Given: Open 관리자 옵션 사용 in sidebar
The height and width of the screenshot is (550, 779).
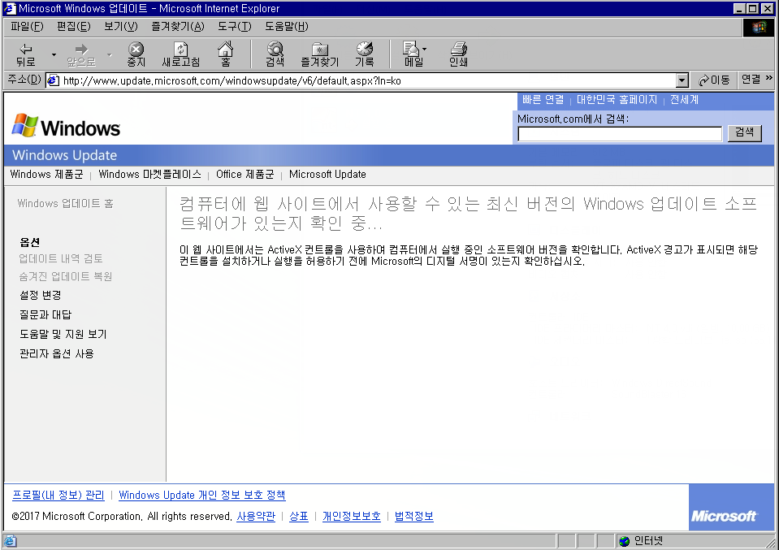Looking at the screenshot, I should point(57,353).
